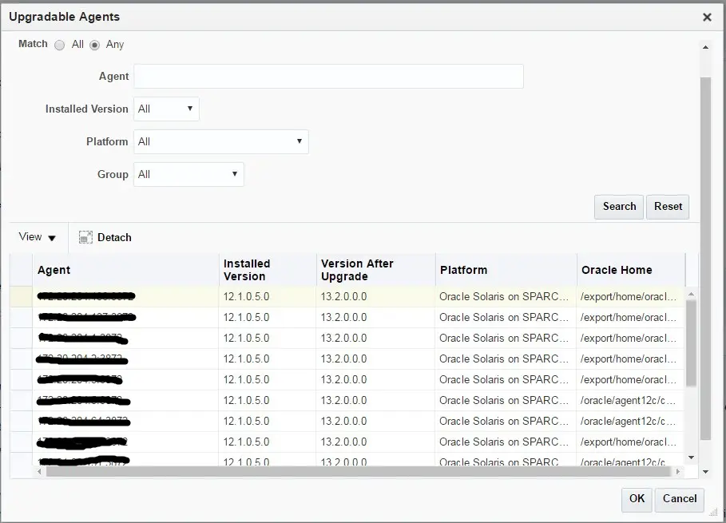726x523 pixels.
Task: Click the Version After Upgrade column header
Action: (x=376, y=270)
